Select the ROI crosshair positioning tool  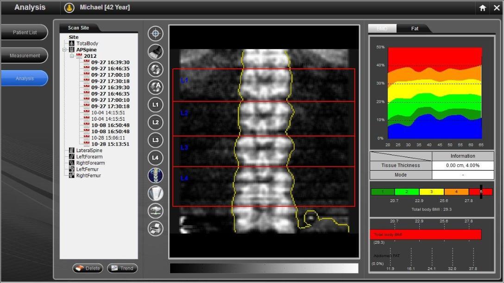[155, 34]
